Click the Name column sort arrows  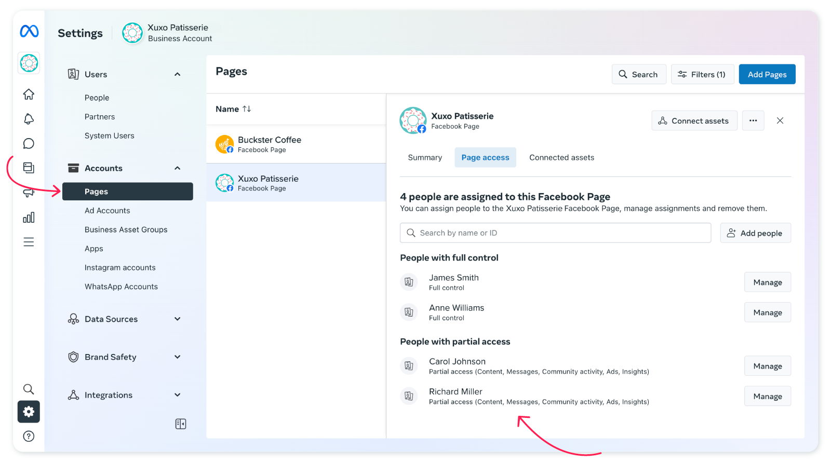pos(247,109)
